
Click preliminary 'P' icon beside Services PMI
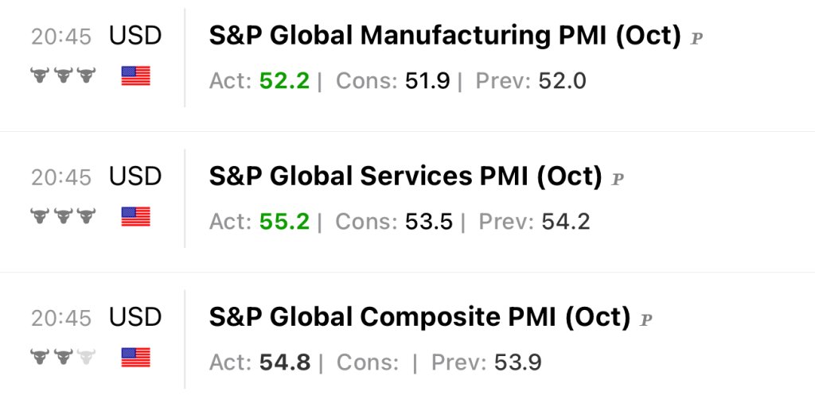click(x=617, y=180)
